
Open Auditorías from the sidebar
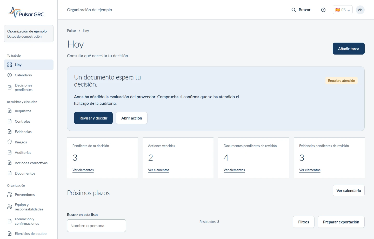coord(29,152)
